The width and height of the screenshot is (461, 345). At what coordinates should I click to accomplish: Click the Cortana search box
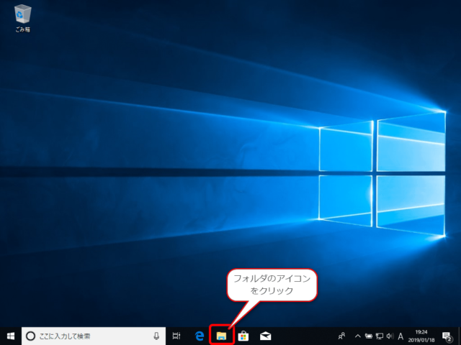(94, 336)
